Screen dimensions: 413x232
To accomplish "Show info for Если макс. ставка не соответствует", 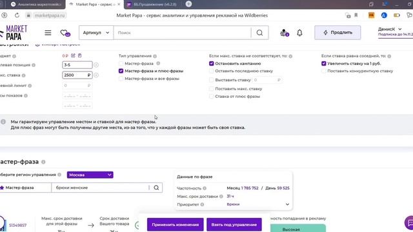I will pyautogui.click(x=290, y=56).
